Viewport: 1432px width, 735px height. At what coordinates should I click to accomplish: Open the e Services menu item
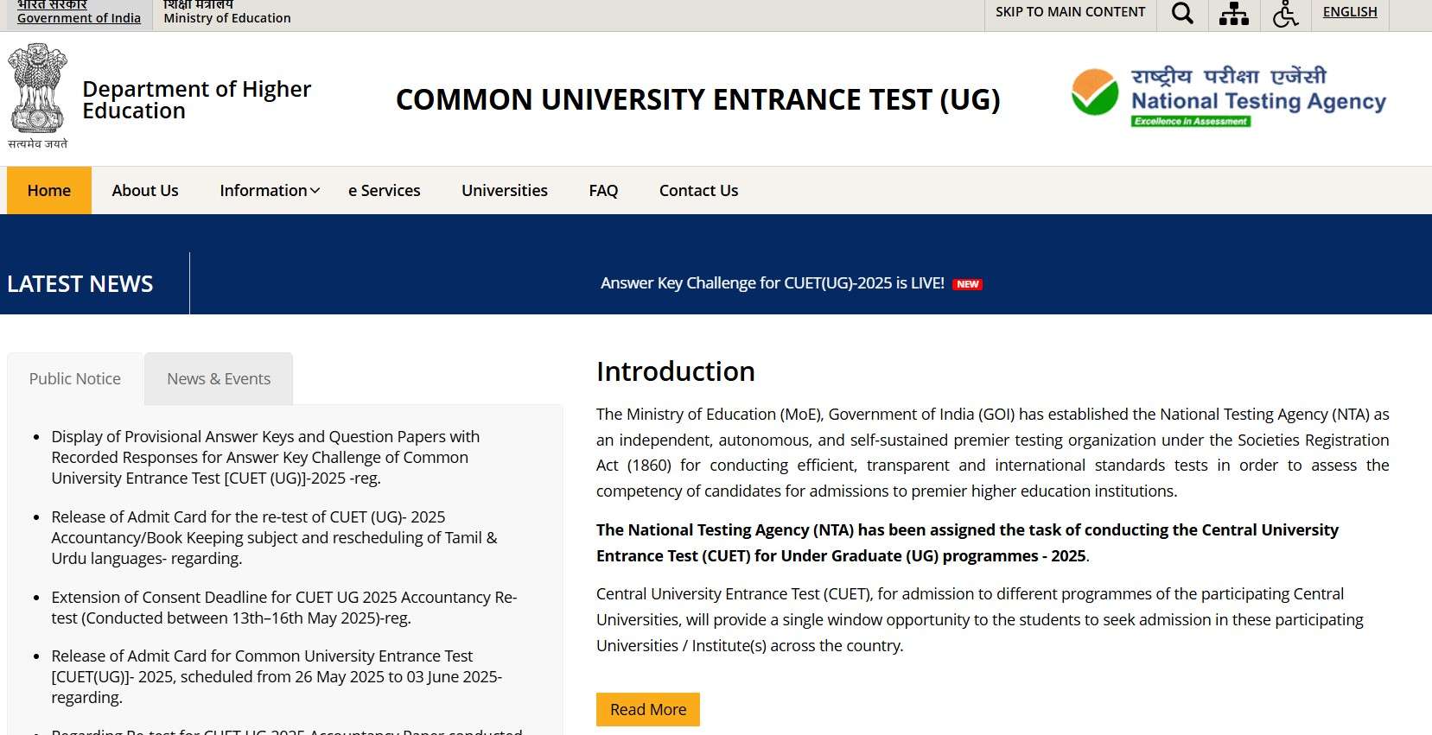[x=385, y=190]
